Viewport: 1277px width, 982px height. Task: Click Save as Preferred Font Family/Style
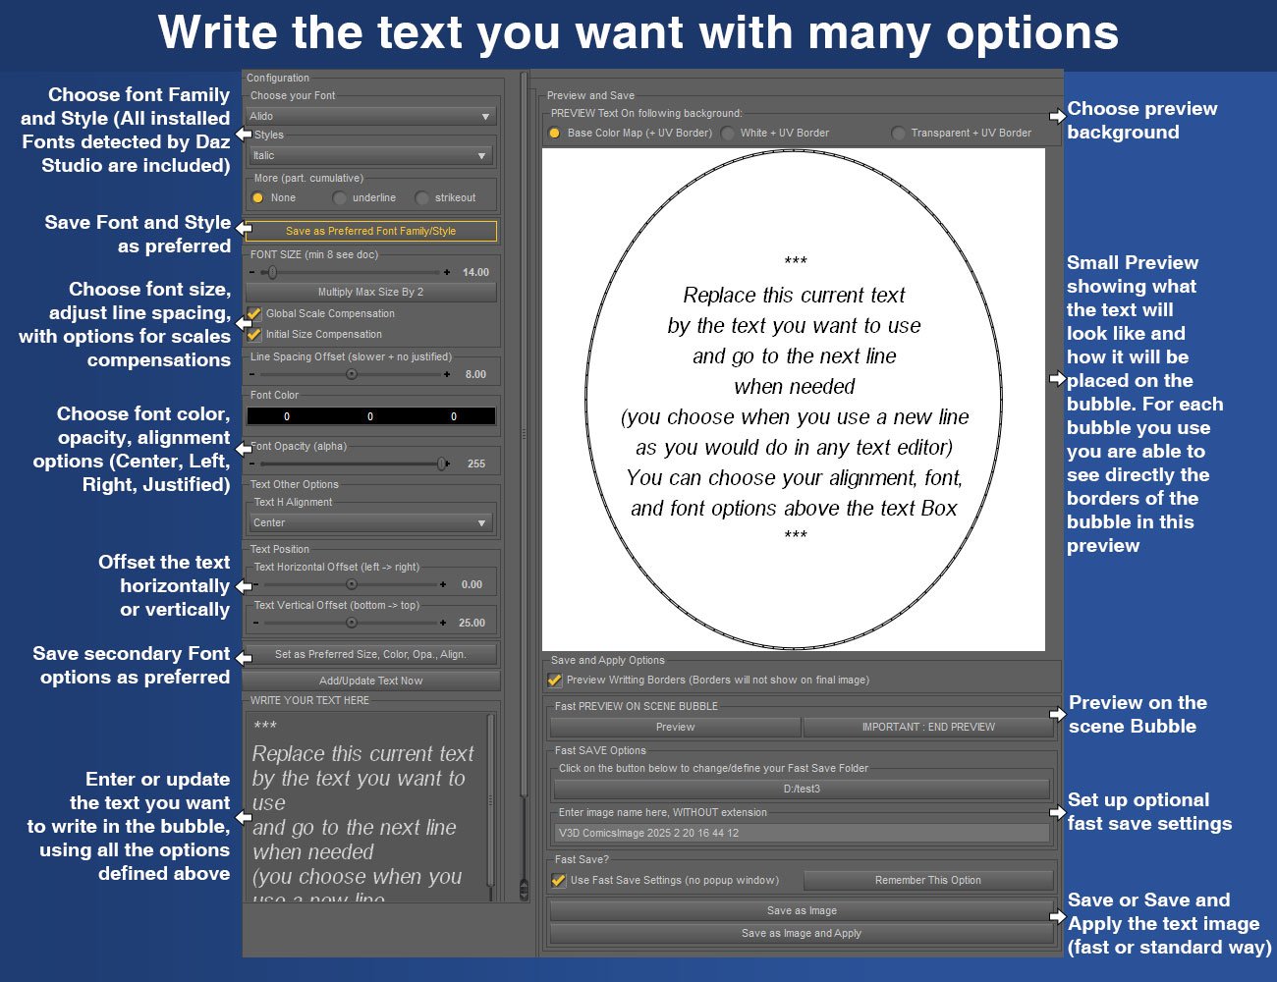(x=371, y=231)
